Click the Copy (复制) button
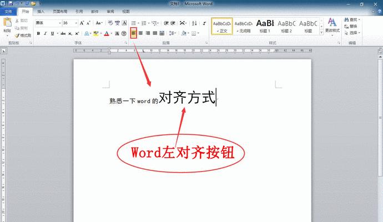This screenshot has width=383, height=222. (21, 28)
